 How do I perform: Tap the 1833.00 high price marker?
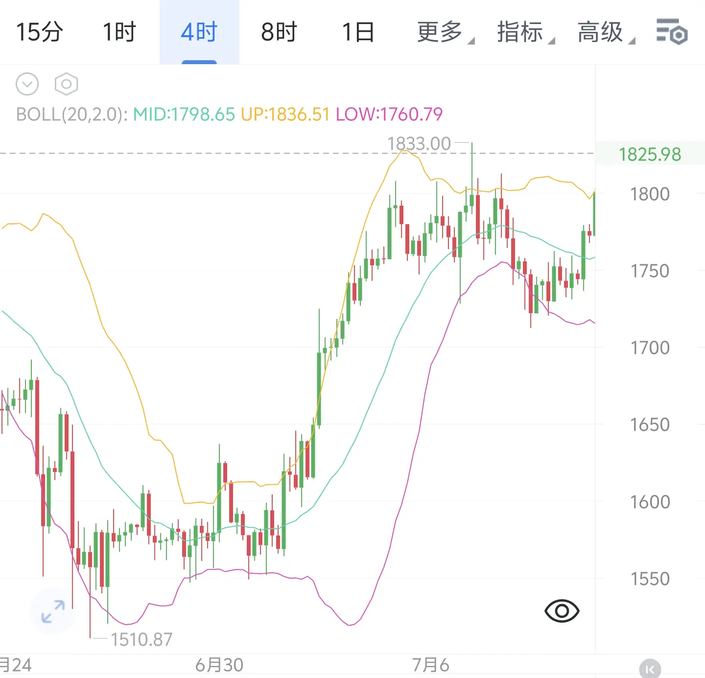coord(419,143)
